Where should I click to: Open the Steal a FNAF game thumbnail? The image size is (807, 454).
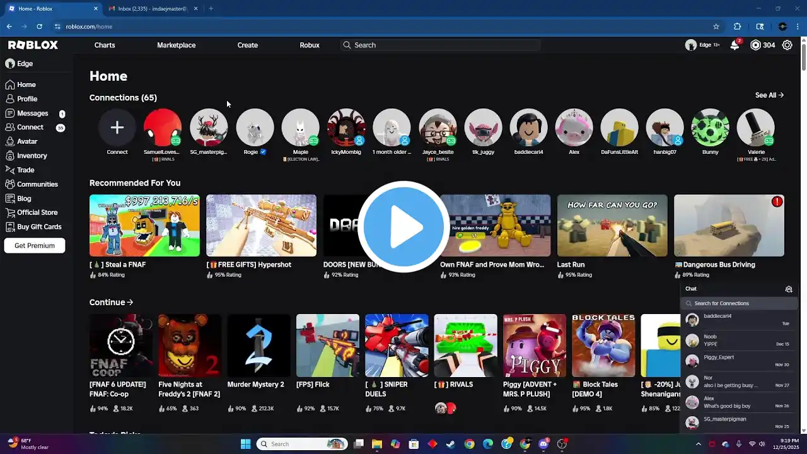coord(144,226)
